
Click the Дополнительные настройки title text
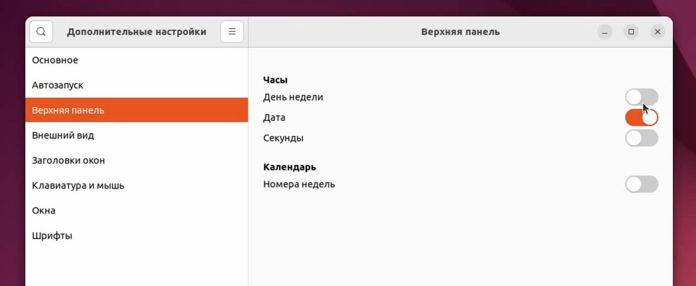tap(137, 32)
